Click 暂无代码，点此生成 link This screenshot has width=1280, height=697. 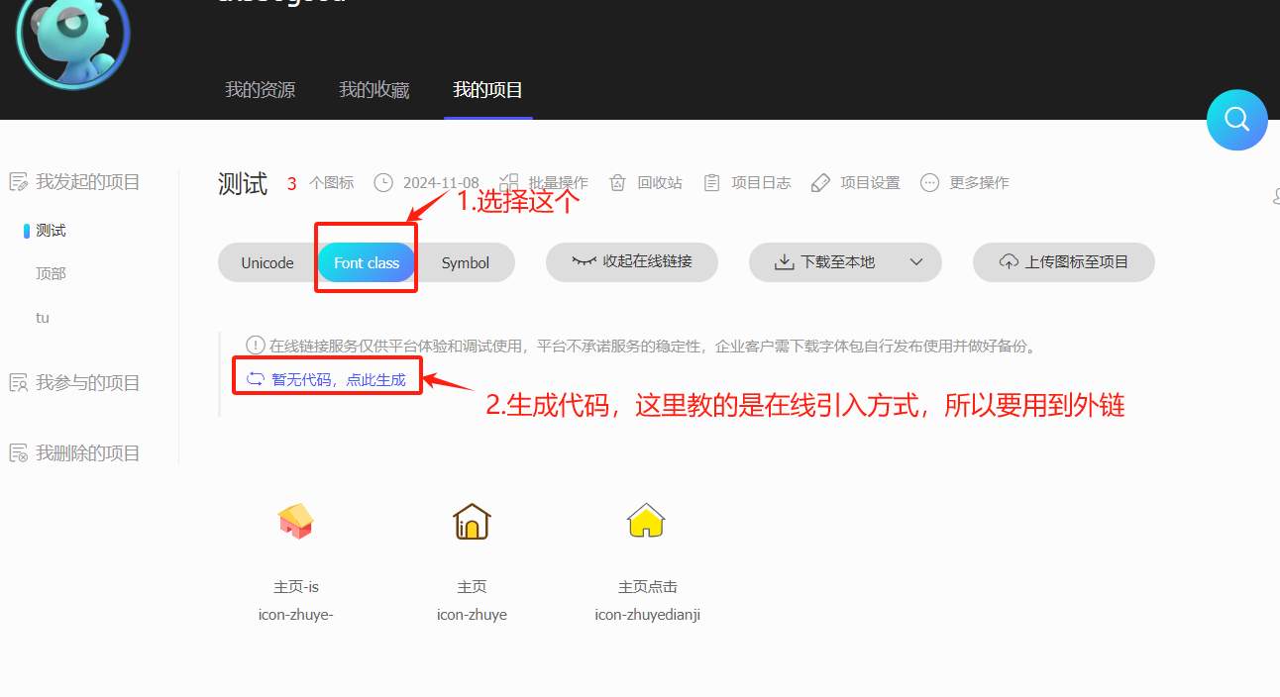(327, 380)
